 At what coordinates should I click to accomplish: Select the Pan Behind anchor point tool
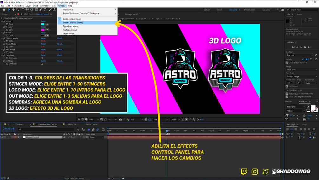point(31,10)
